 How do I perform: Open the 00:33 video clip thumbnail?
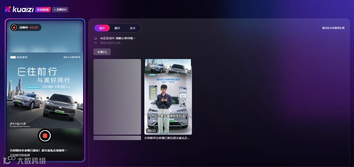pyautogui.click(x=168, y=97)
